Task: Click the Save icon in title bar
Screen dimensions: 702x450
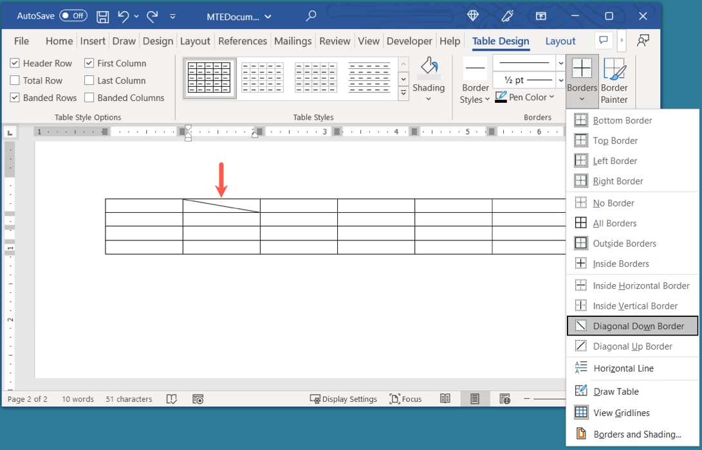Action: [x=102, y=16]
